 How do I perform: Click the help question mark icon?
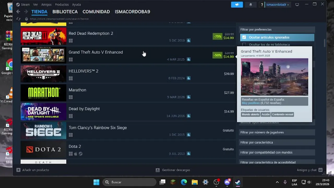262,5
